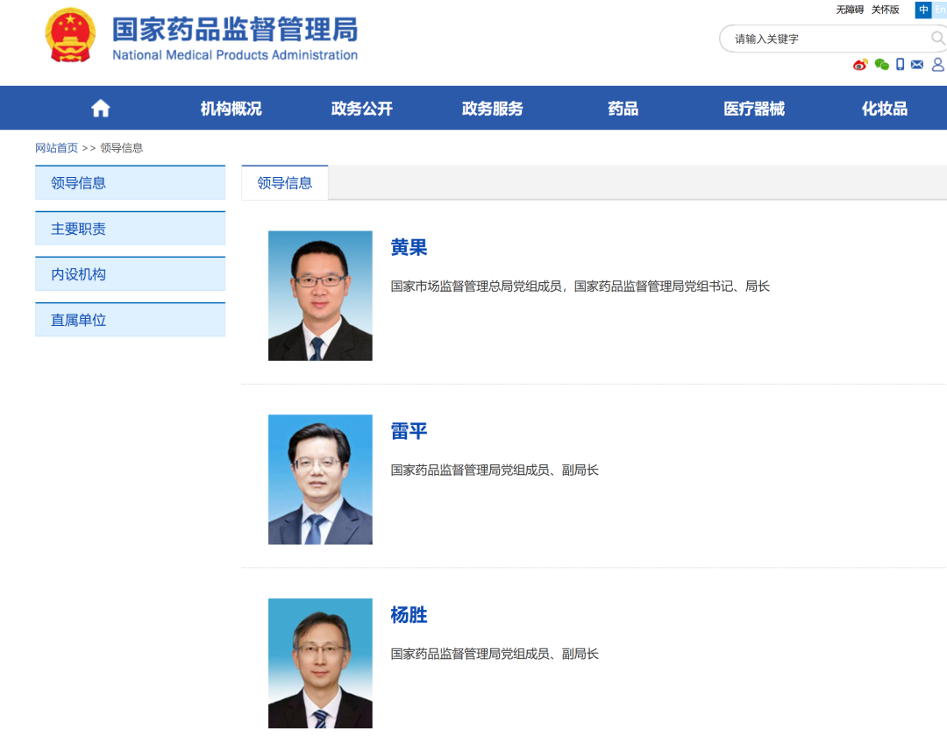Switch to 关怀版 accessible version
The height and width of the screenshot is (736, 947).
pyautogui.click(x=886, y=10)
